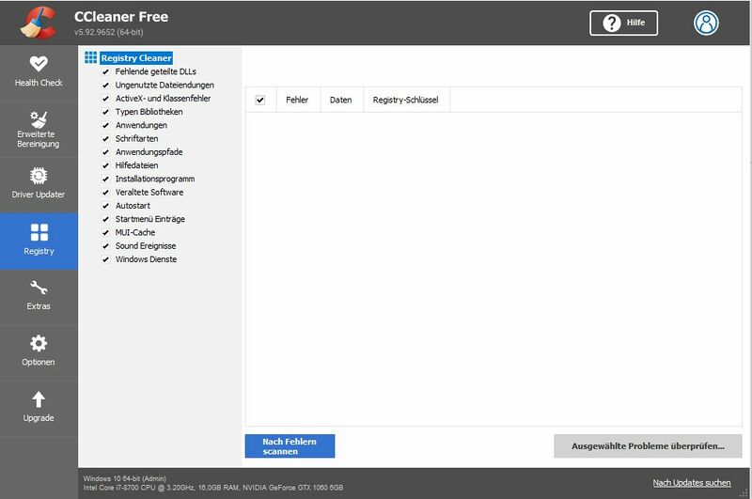Click the 'Ungenutzte Dateiendungen' label
Screen dimensions: 752x499
click(x=164, y=85)
